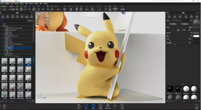Open the Light Manager (光管理器) icon
The width and height of the screenshot is (201, 110).
click(122, 8)
